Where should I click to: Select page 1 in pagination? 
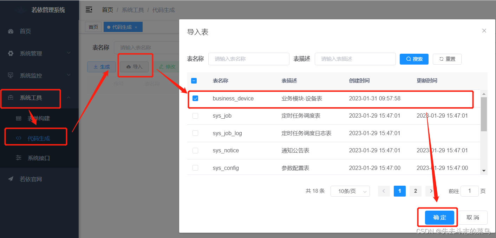(x=400, y=191)
